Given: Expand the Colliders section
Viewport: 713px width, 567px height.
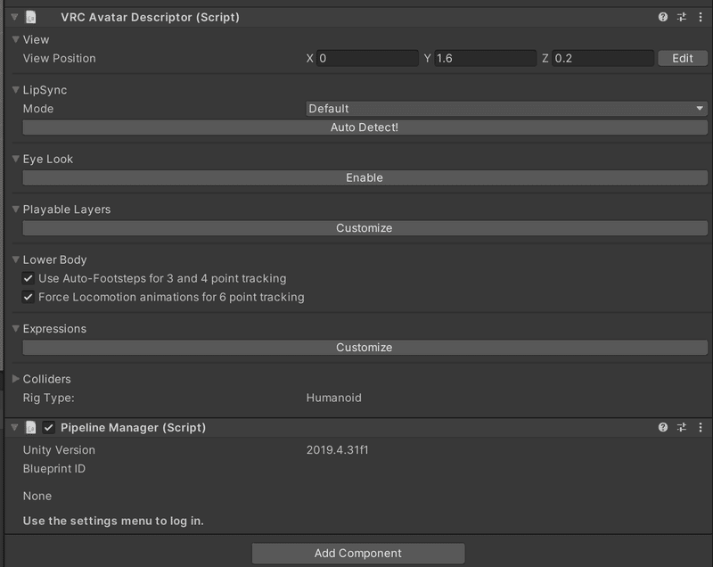Looking at the screenshot, I should pyautogui.click(x=15, y=379).
